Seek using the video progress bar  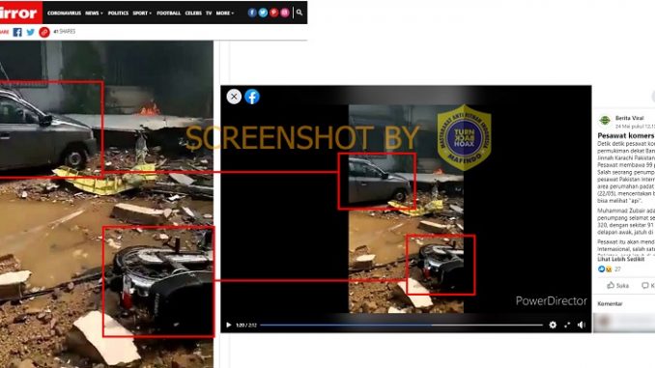(x=401, y=325)
